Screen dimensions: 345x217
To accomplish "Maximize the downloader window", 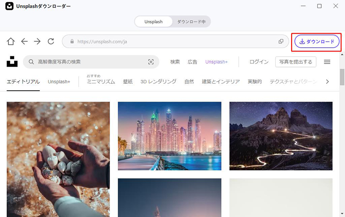I will pos(319,6).
